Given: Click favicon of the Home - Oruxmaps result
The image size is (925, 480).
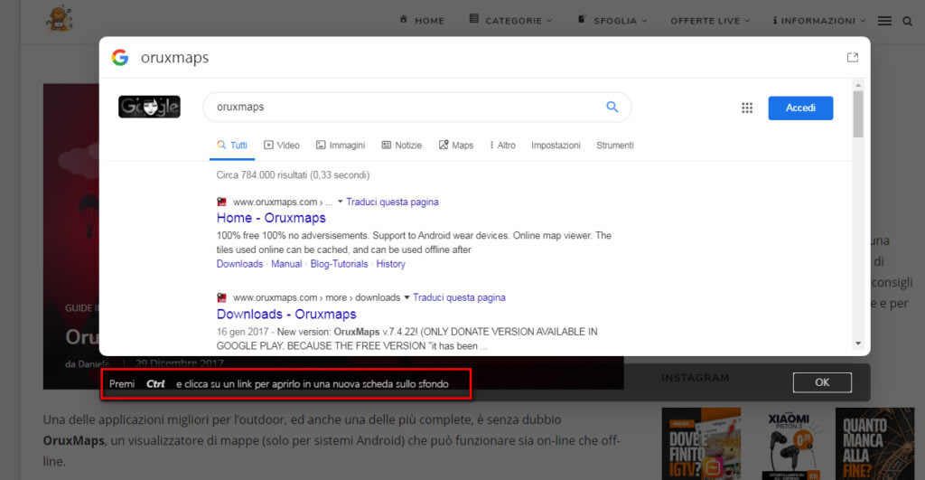Looking at the screenshot, I should [222, 202].
